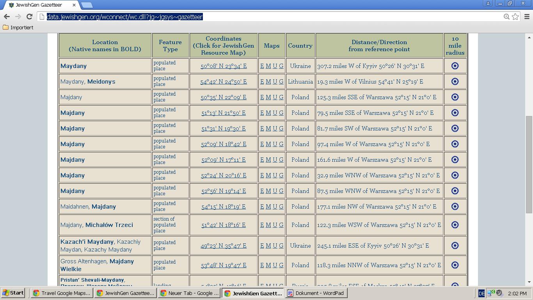Viewport: 533px width, 300px height.
Task: Open coordinates 54°15' N 18°19' E
Action: (x=224, y=207)
